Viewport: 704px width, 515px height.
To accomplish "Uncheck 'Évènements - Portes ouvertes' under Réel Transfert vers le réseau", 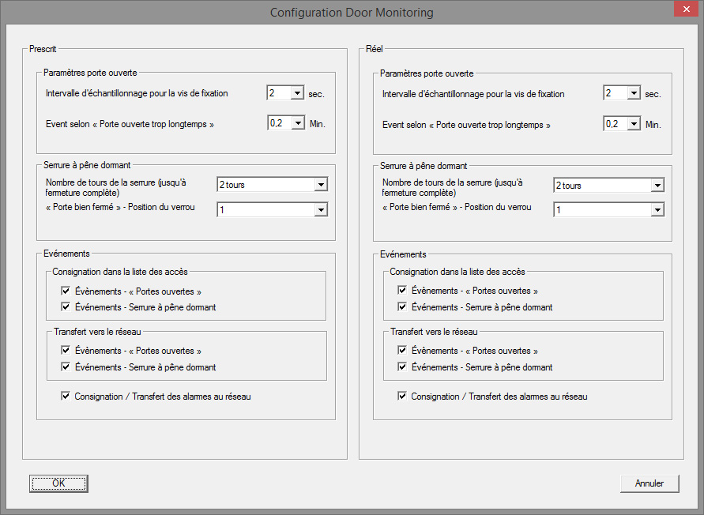I will coord(402,350).
